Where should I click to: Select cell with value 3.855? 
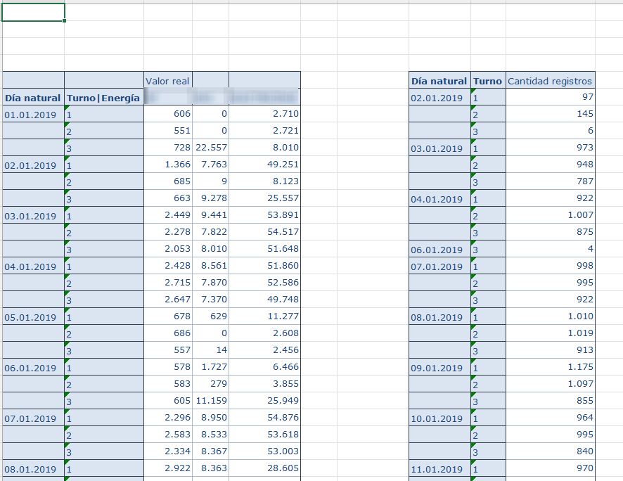point(264,384)
